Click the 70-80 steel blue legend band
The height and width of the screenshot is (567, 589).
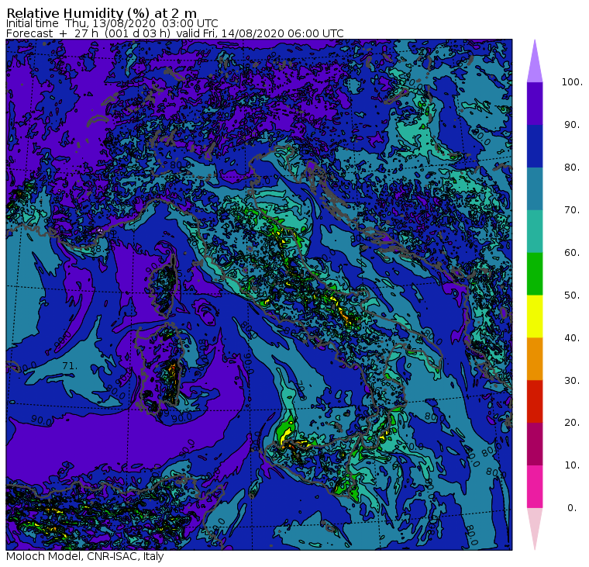click(535, 188)
